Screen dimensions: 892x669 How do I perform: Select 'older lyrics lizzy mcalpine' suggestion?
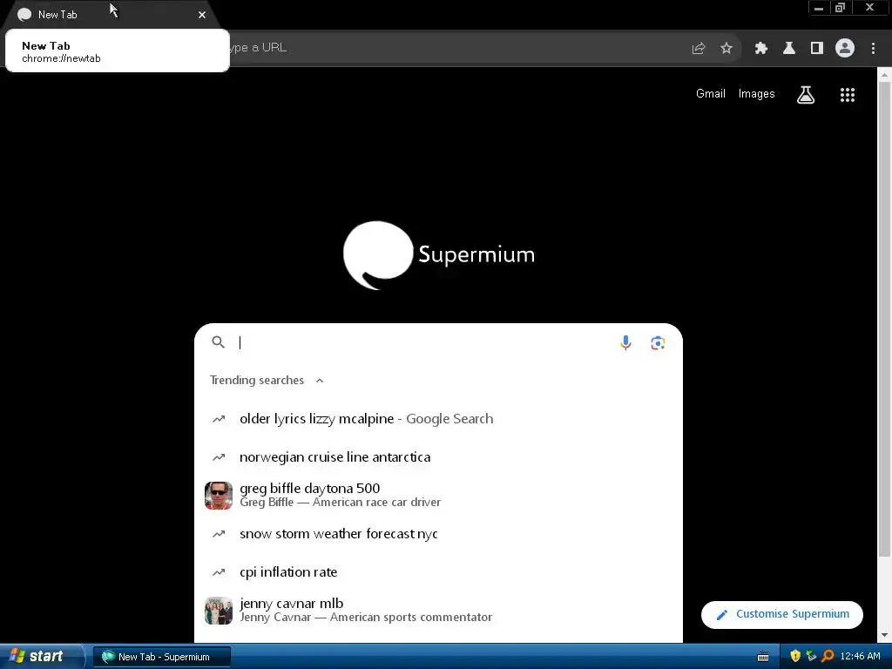point(438,419)
